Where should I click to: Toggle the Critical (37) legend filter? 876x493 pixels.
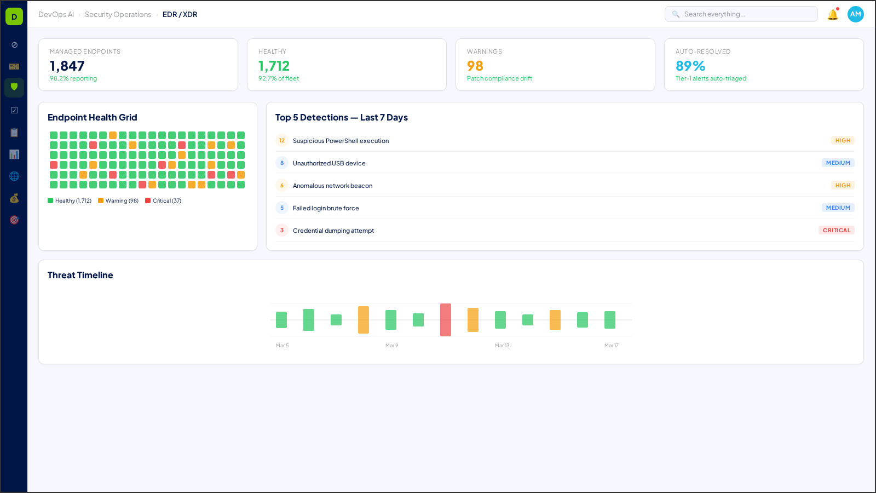pos(163,200)
